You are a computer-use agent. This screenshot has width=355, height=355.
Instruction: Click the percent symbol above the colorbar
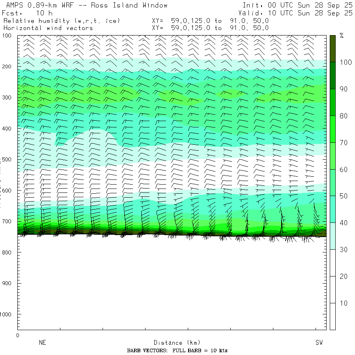pyautogui.click(x=342, y=36)
